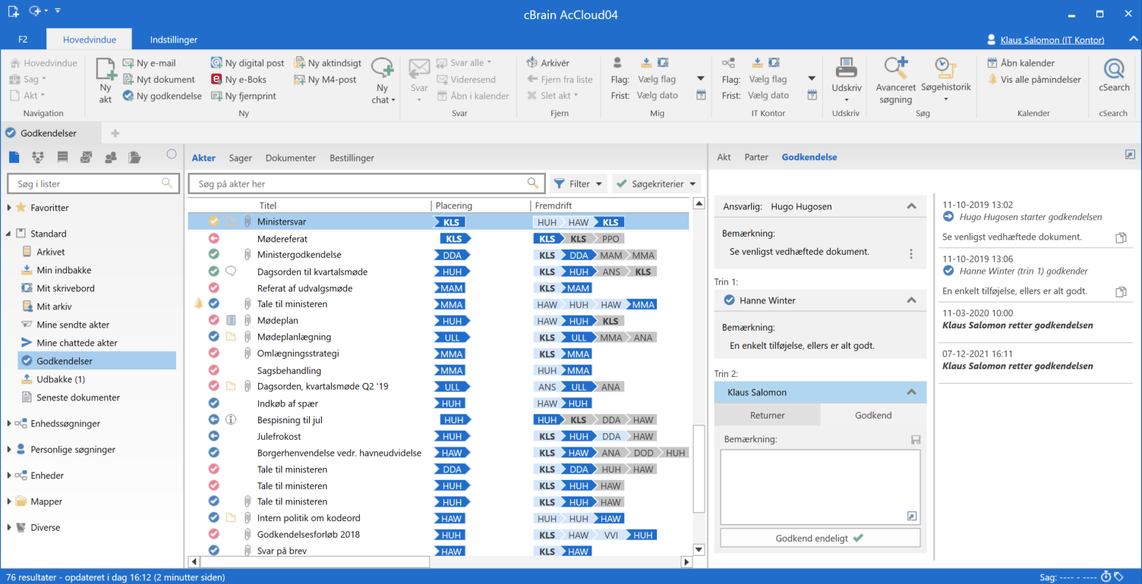1142x584 pixels.
Task: Select the Godkend option
Action: pos(873,415)
